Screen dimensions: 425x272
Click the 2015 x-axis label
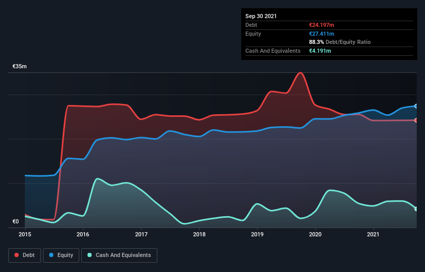[25, 234]
